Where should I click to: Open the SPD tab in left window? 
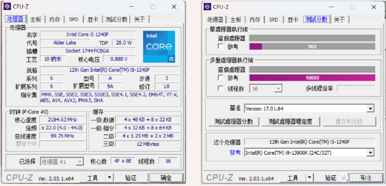pos(73,19)
